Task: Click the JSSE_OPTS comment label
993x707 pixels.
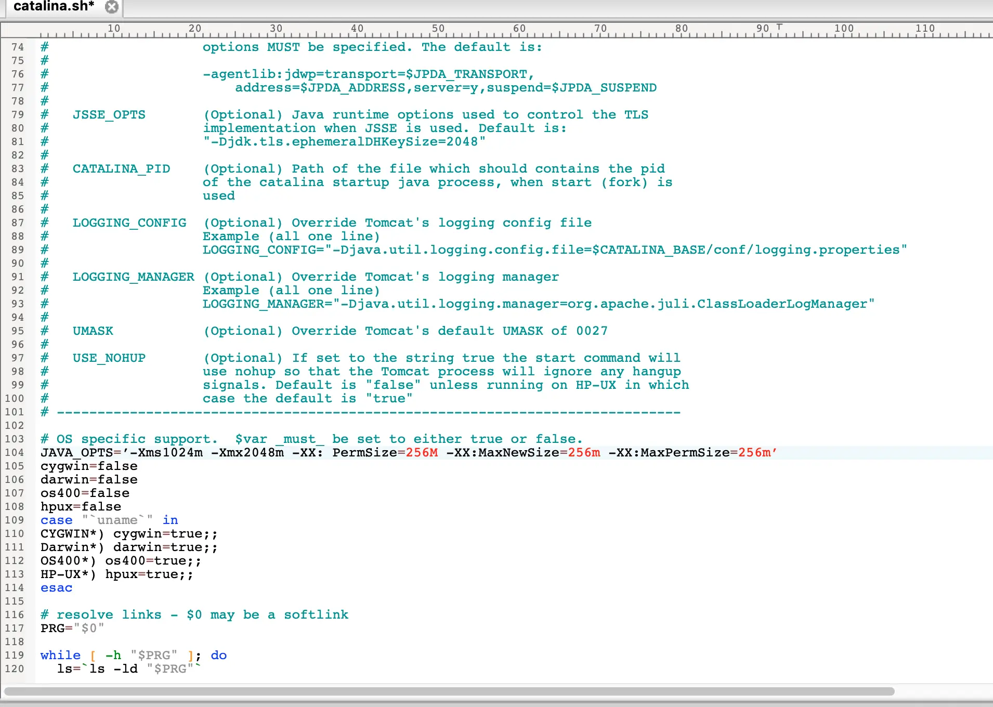Action: click(x=109, y=115)
